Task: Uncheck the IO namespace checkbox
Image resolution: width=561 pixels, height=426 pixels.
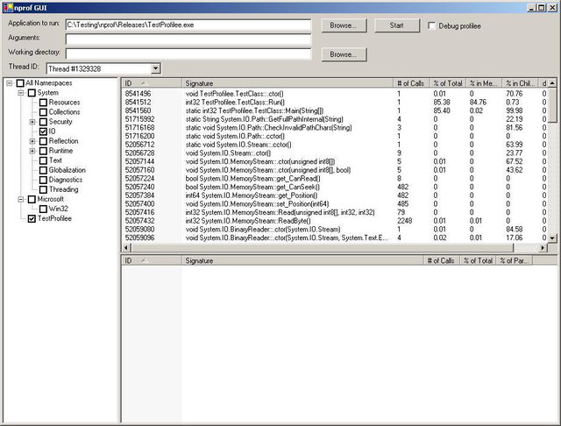Action: [x=43, y=131]
